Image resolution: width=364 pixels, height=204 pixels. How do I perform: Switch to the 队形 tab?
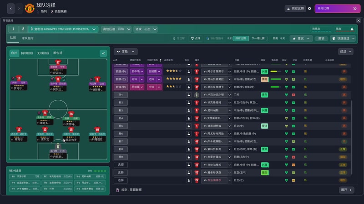point(13,38)
